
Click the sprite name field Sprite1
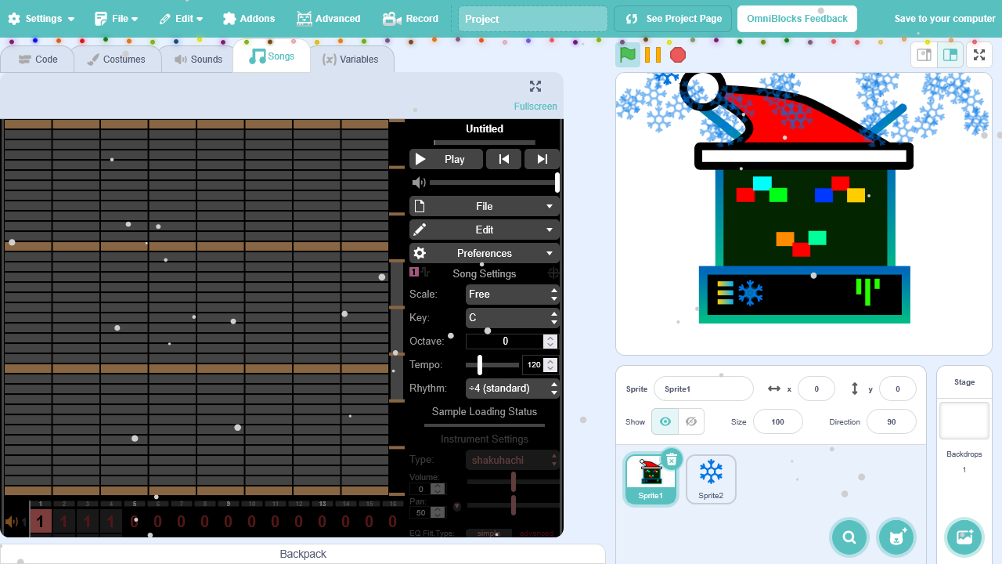click(703, 389)
